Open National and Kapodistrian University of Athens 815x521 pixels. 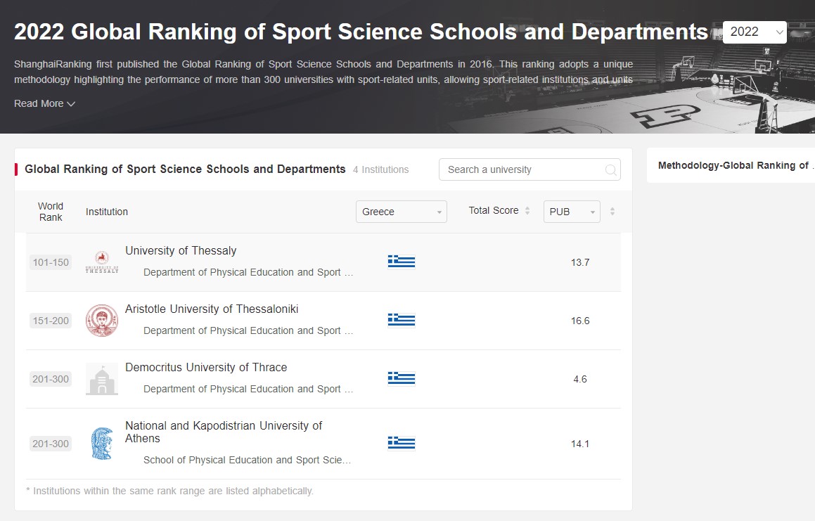224,432
